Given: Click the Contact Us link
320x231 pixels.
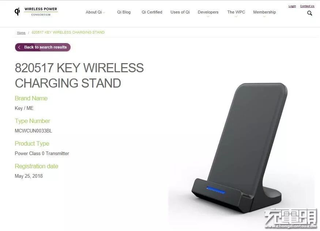Looking at the screenshot, I should (x=307, y=6).
